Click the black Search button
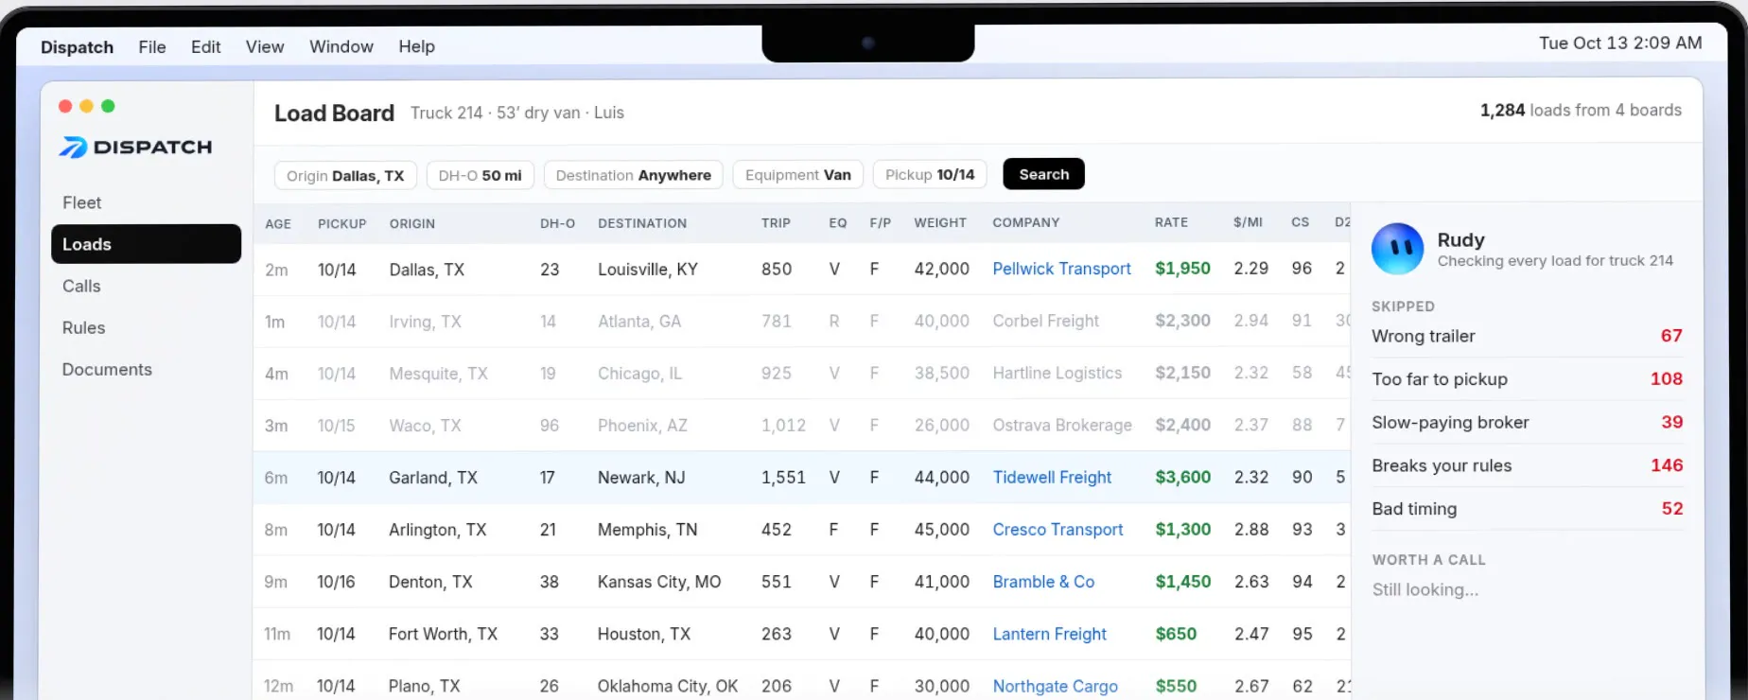The height and width of the screenshot is (700, 1748). coord(1043,174)
